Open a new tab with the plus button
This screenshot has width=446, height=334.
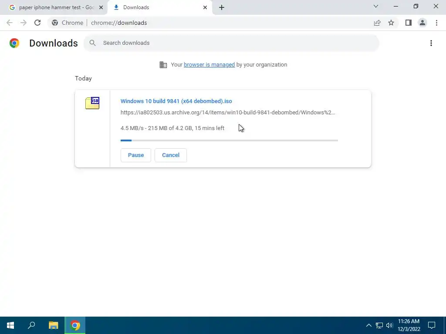point(222,7)
